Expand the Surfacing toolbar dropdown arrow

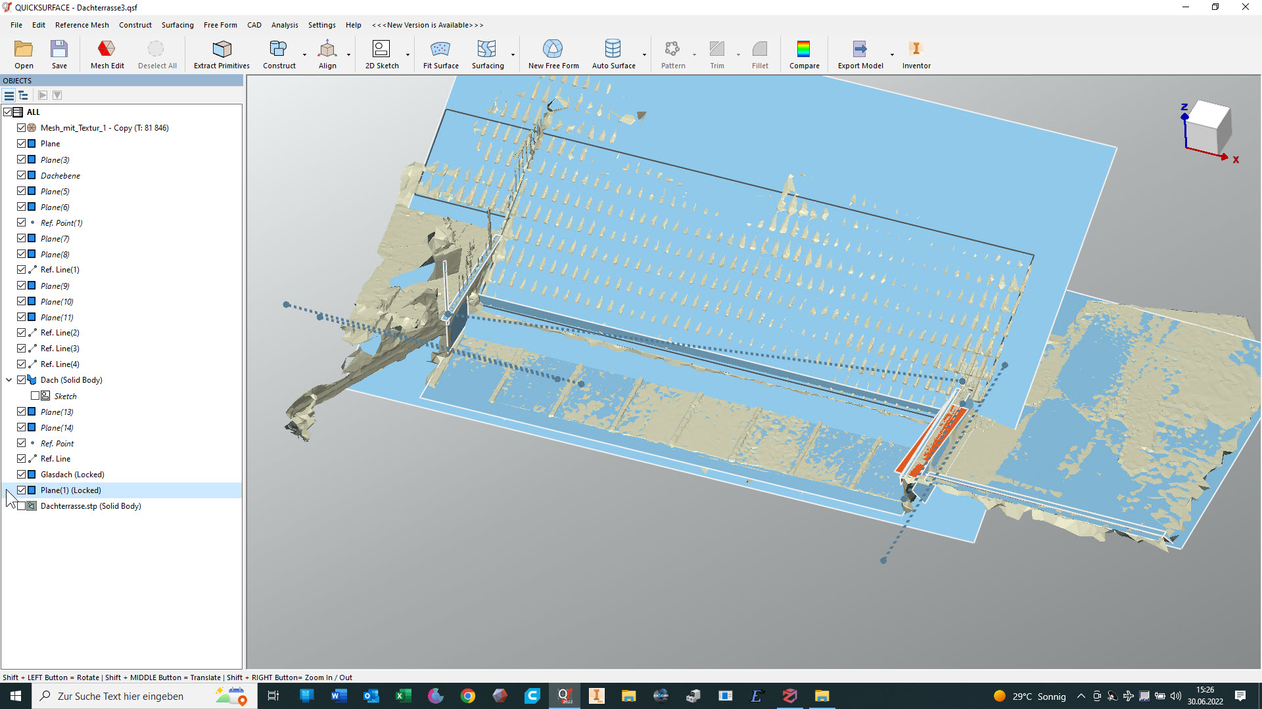click(513, 54)
